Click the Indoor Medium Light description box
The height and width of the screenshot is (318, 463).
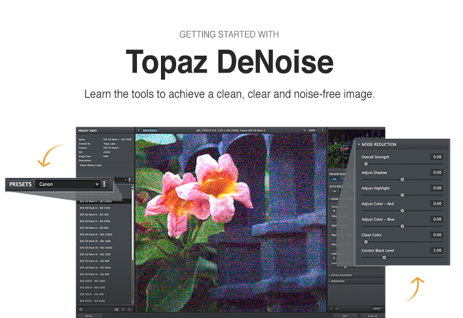coord(105,168)
